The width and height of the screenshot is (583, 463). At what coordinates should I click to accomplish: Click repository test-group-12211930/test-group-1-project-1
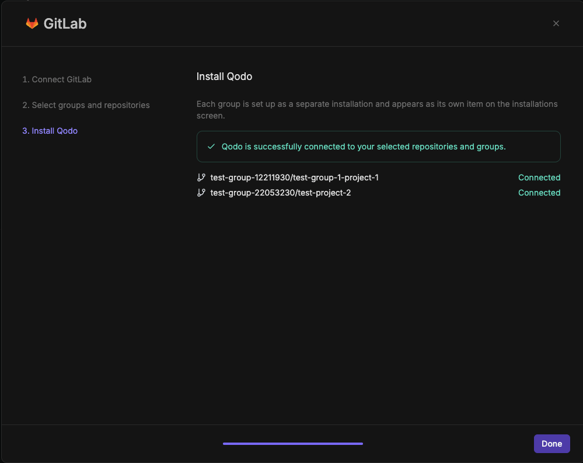(295, 177)
